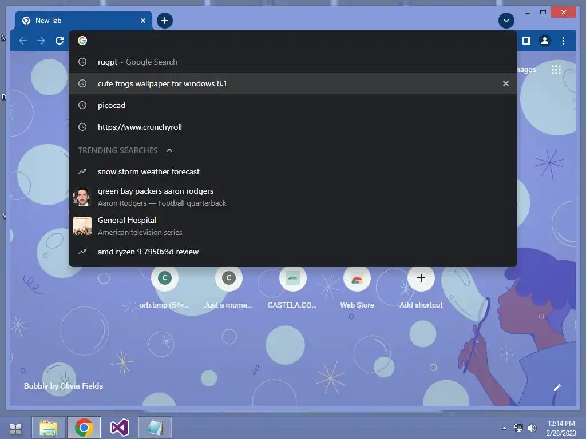Select the rugpt Google Search suggestion
586x439 pixels.
(x=293, y=62)
